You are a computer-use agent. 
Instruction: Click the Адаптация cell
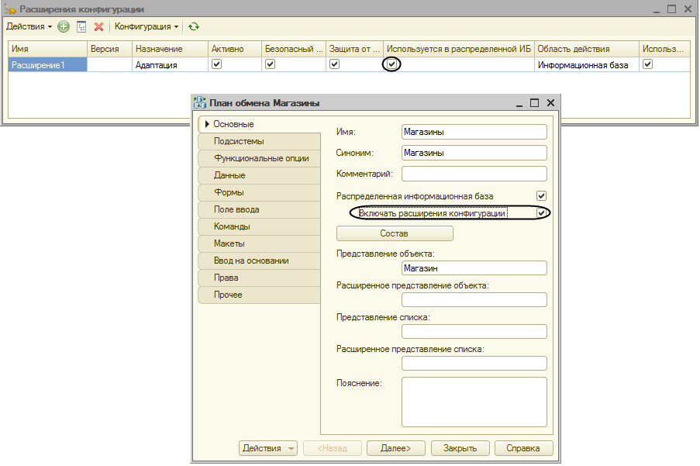pos(170,65)
